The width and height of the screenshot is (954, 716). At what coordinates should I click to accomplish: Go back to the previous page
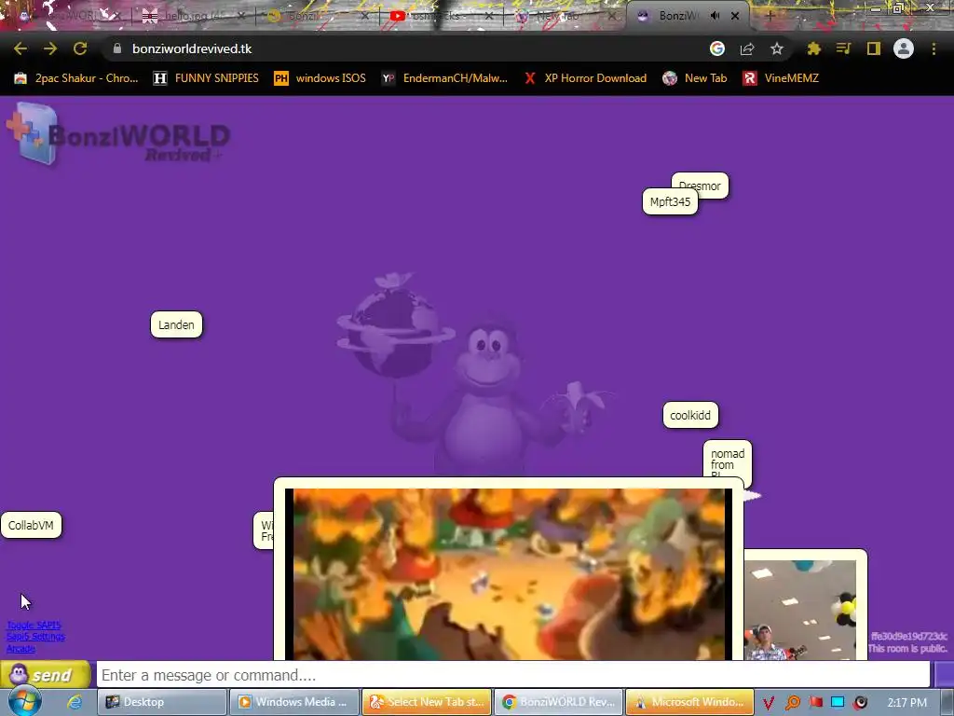20,48
